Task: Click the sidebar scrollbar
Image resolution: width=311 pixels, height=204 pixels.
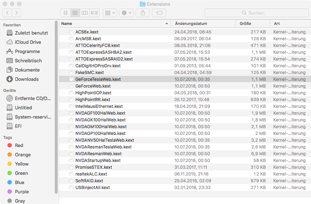Action: point(56,107)
